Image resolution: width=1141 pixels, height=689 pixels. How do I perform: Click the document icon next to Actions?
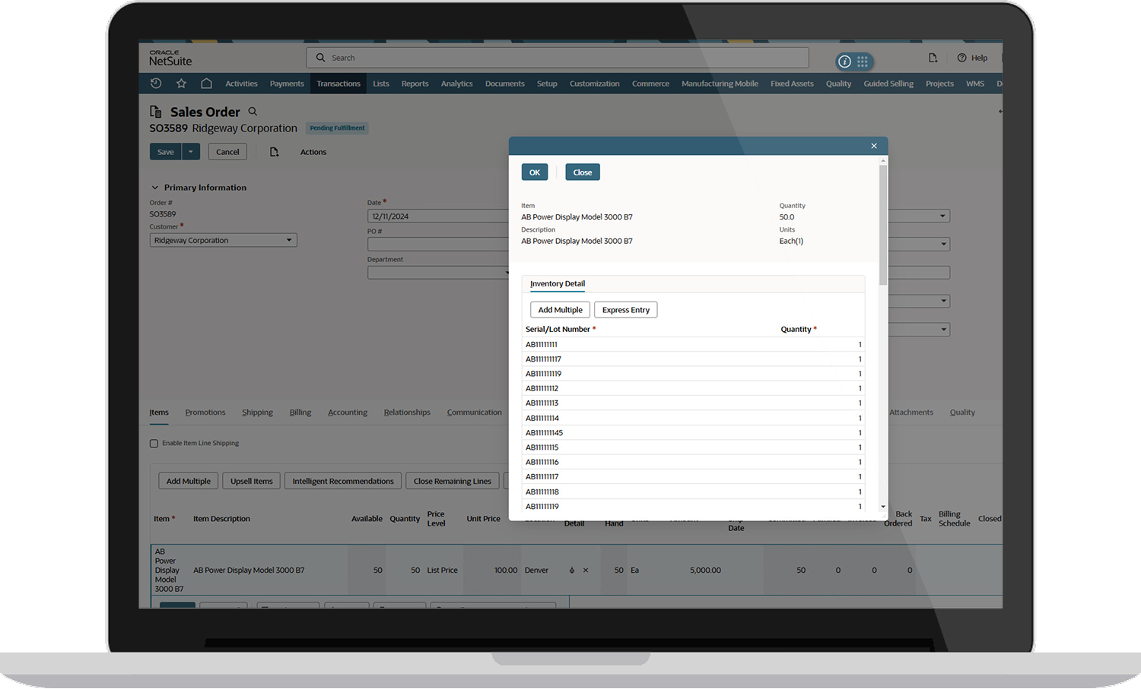pos(275,152)
